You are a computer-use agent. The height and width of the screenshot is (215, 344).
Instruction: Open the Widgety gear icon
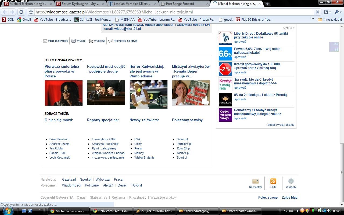(291, 181)
